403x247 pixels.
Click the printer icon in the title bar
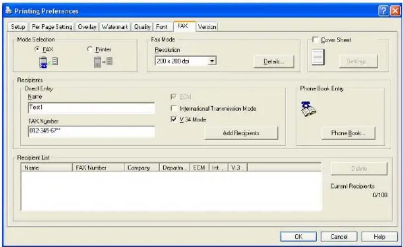point(9,11)
